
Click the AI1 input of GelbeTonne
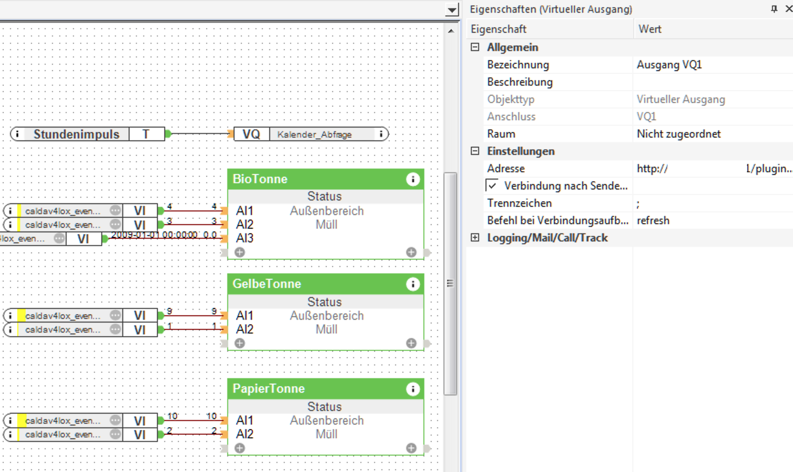point(245,316)
